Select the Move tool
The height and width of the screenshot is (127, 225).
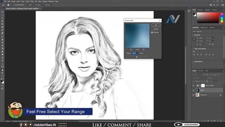2,12
